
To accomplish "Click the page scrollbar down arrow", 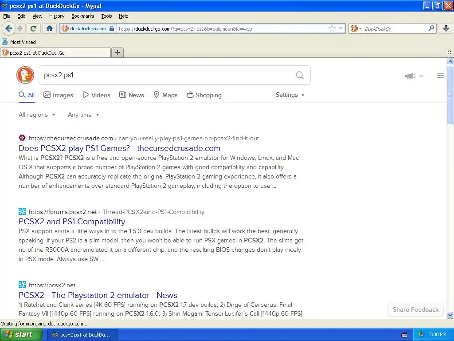I will pyautogui.click(x=450, y=315).
